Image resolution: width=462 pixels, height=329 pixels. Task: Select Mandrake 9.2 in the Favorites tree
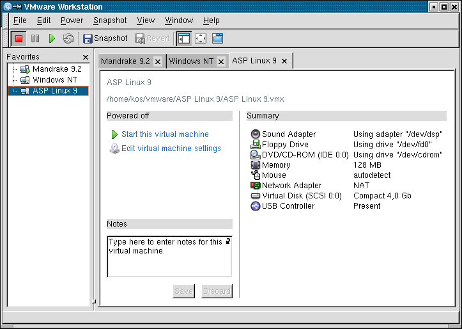(x=57, y=69)
